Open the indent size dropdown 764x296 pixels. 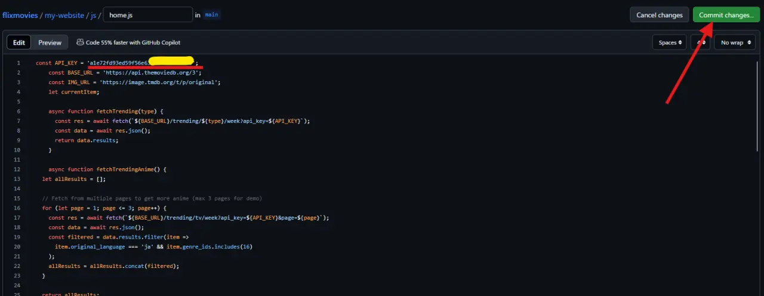pos(700,42)
